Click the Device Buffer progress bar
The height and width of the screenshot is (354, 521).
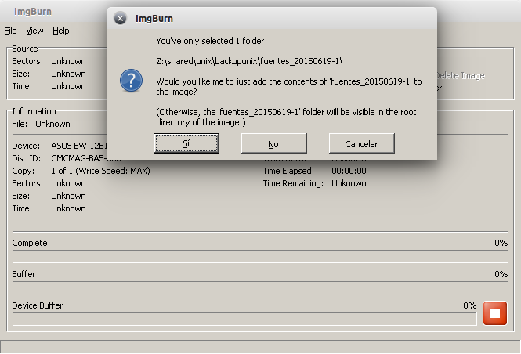244,319
